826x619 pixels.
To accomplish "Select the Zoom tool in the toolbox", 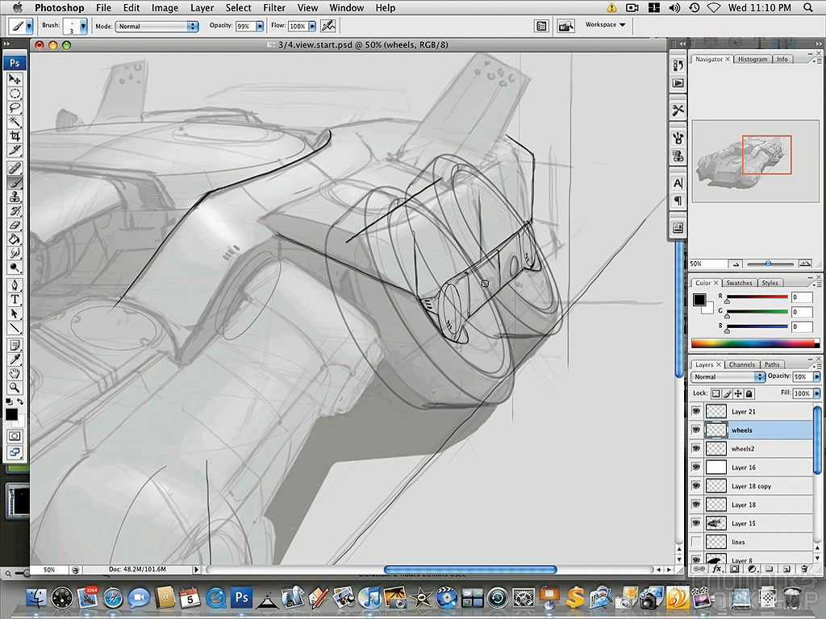I will 15,386.
